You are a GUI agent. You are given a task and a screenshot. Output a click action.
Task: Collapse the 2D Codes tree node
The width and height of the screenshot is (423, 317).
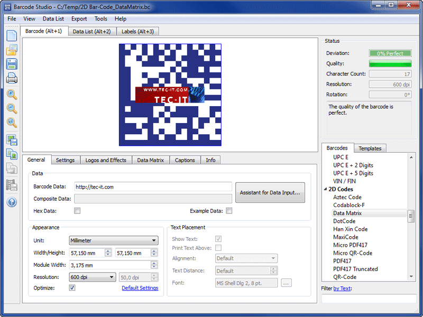point(326,189)
